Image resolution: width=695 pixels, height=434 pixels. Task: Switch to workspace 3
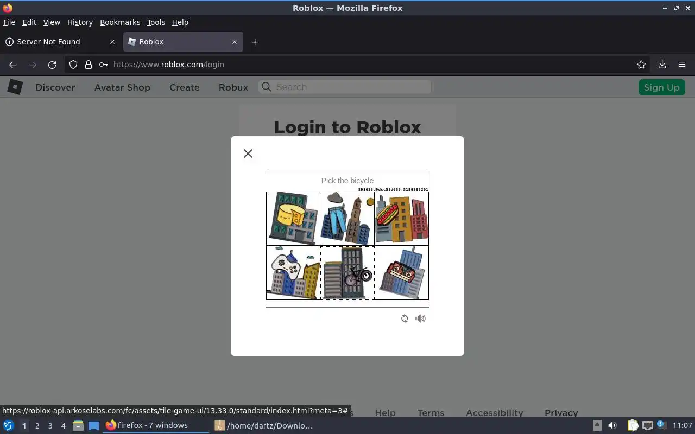50,426
